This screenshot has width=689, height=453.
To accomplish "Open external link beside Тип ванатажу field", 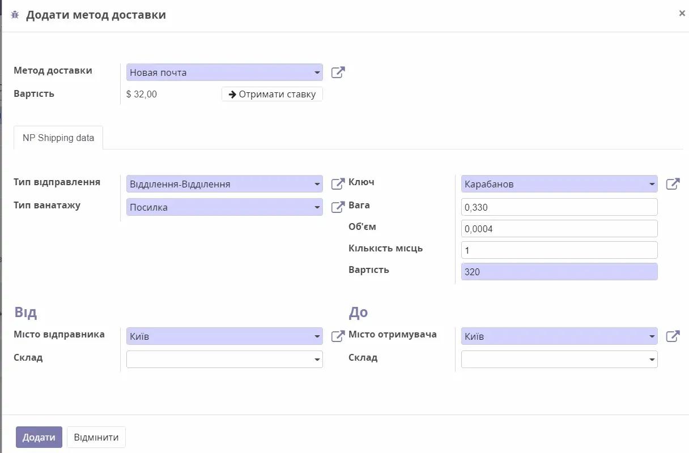I will click(338, 207).
